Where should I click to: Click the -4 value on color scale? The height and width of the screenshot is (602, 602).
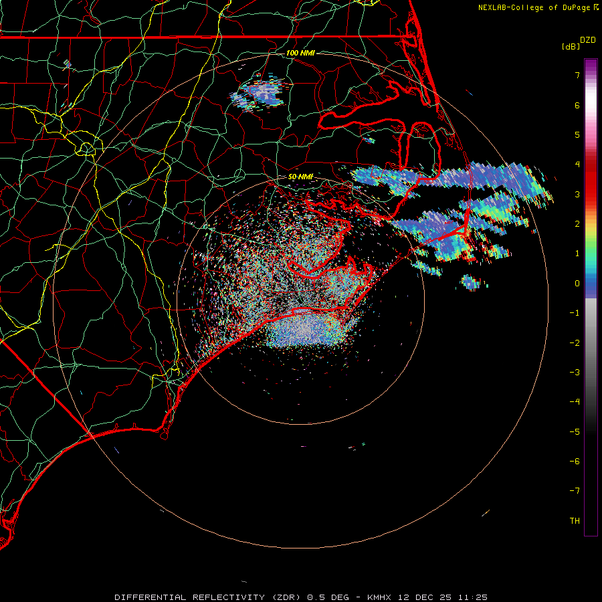[x=575, y=402]
